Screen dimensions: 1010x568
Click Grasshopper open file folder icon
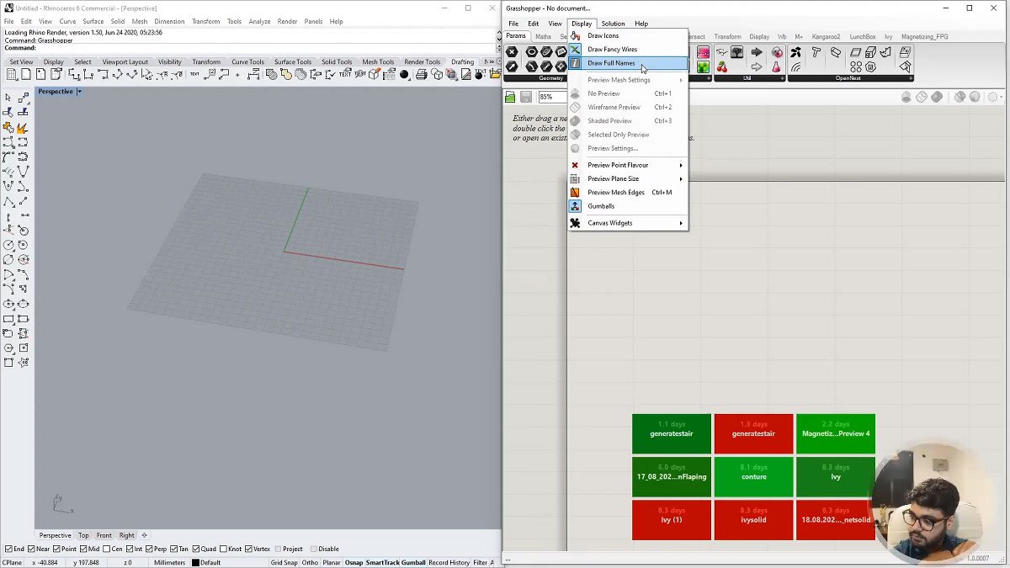pyautogui.click(x=510, y=98)
